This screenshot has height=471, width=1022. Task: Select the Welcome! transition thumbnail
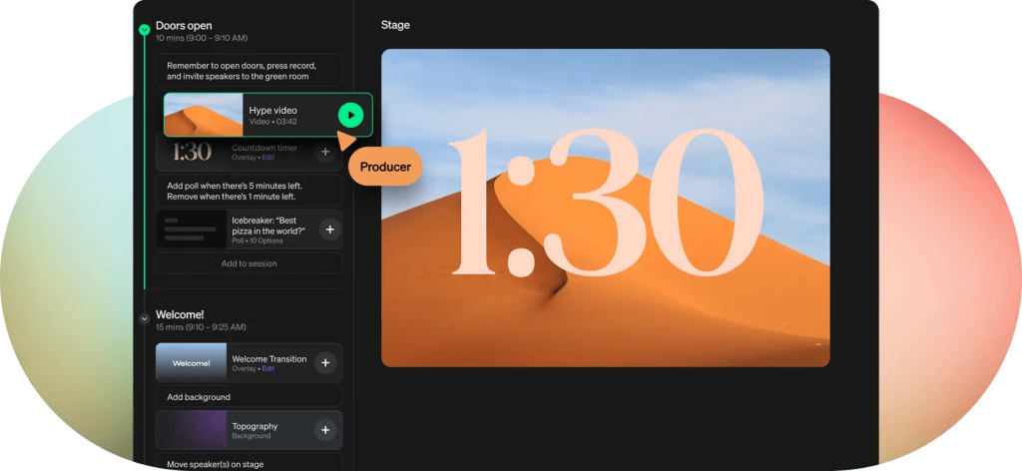point(192,363)
